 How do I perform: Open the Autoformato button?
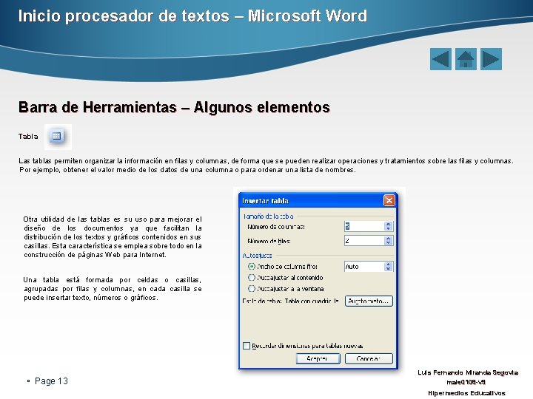(x=369, y=301)
